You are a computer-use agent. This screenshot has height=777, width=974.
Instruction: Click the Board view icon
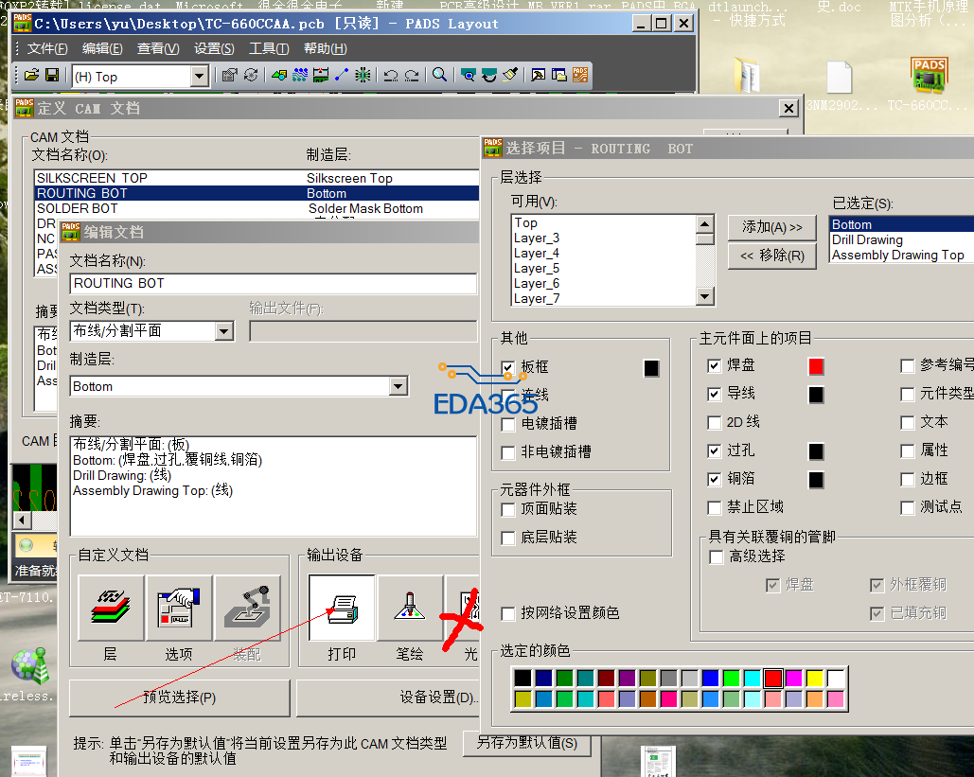[x=469, y=76]
